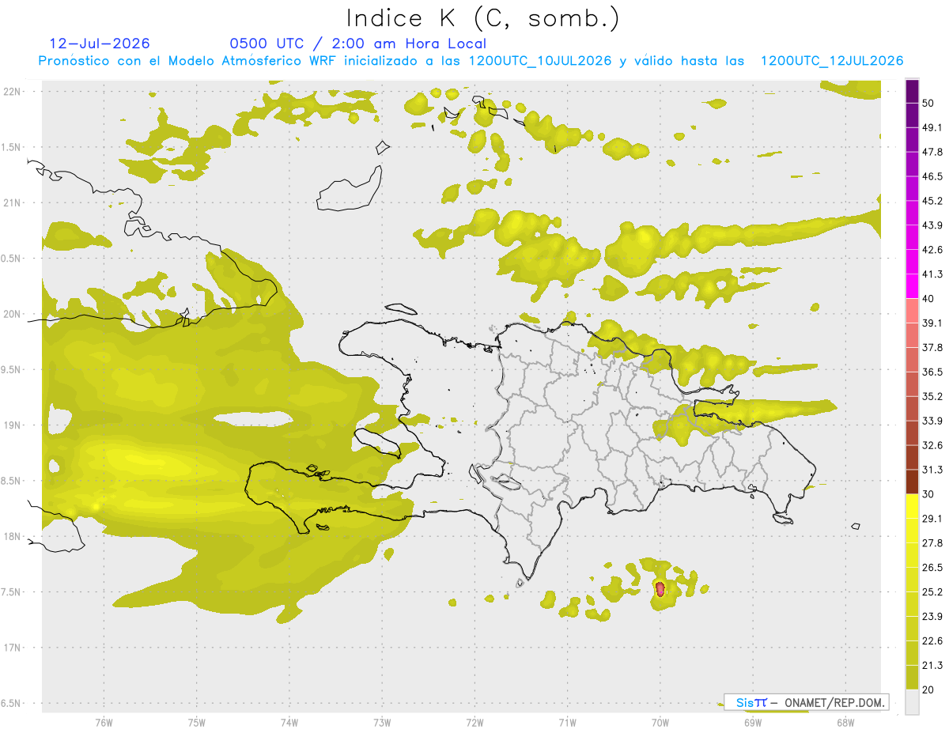
Task: Click the salmon 39.1 legend color block
Action: click(x=912, y=310)
